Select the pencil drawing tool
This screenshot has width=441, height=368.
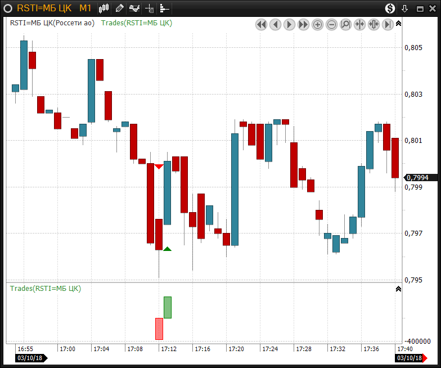[119, 8]
